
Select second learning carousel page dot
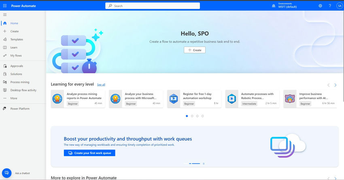click(192, 116)
